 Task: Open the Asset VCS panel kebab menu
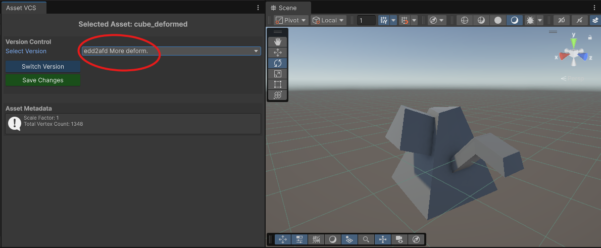pyautogui.click(x=258, y=7)
